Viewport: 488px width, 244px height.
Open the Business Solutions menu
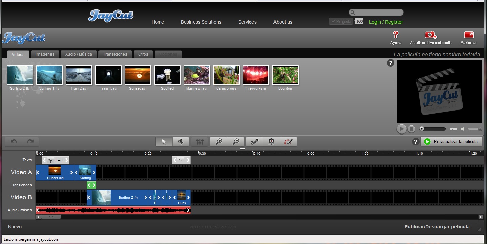(x=201, y=22)
